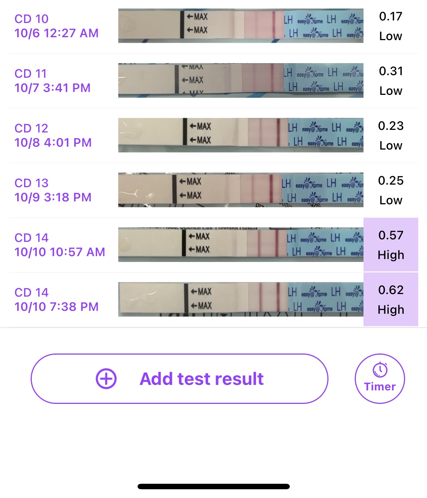Screen dimensions: 427x498
Task: Select the CD 10 10/6 12:27 AM entry
Action: [x=57, y=26]
